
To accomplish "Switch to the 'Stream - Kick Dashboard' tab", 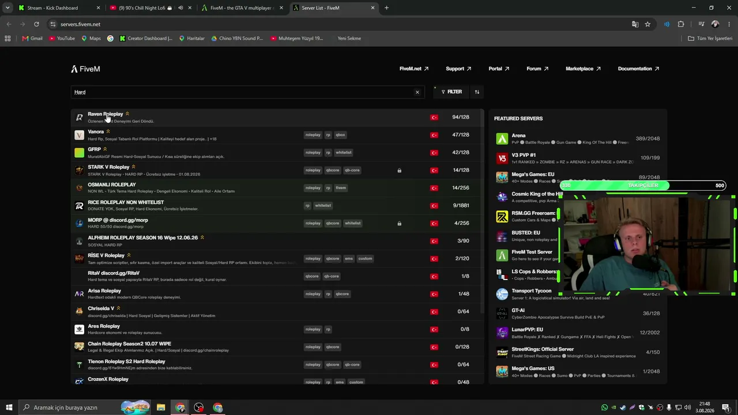I will pos(59,8).
